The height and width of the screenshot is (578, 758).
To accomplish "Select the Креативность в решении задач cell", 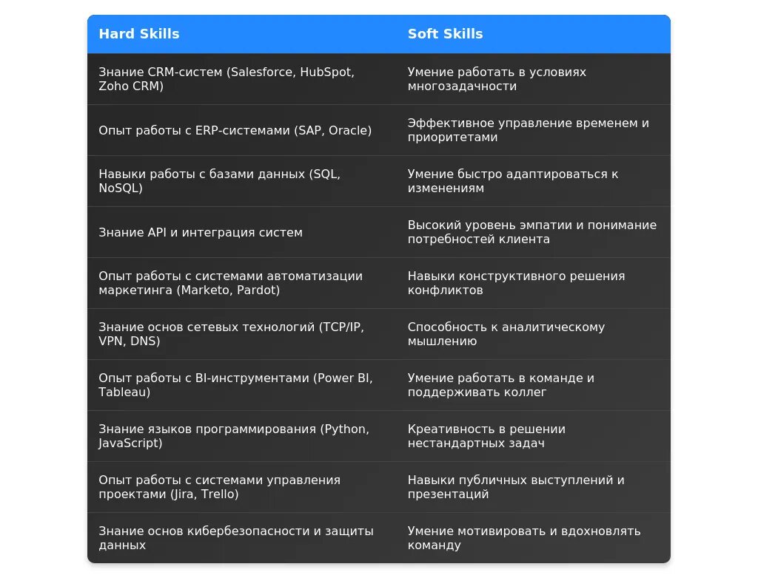I will click(486, 436).
